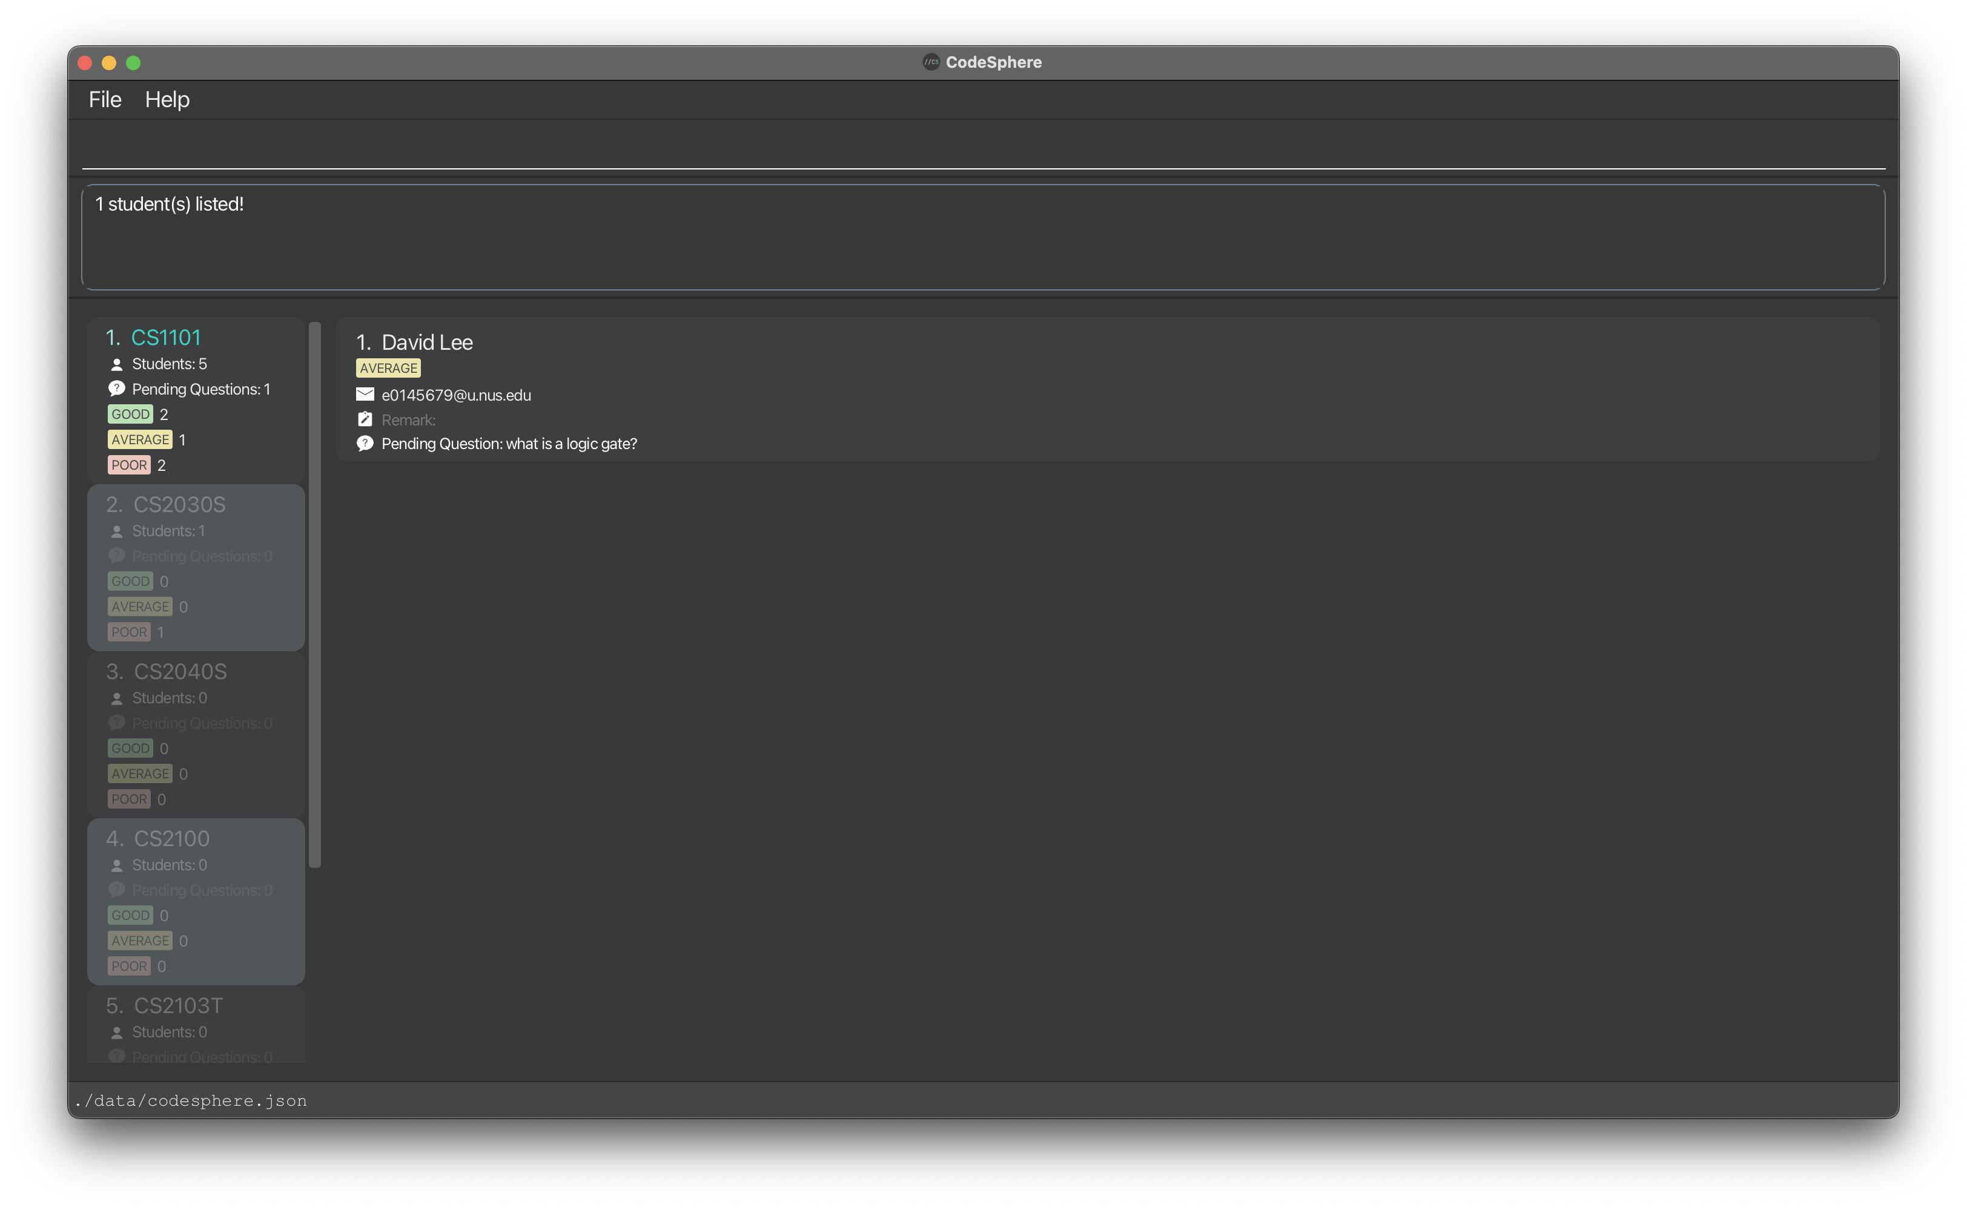Click the CS2030S POOR tag
Image resolution: width=1967 pixels, height=1208 pixels.
128,632
